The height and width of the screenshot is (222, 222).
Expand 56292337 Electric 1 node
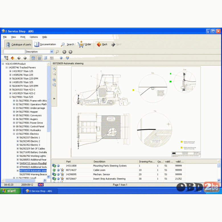click(18, 137)
